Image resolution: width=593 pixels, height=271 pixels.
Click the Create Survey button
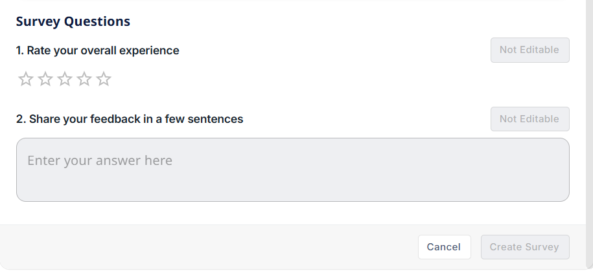click(x=524, y=247)
